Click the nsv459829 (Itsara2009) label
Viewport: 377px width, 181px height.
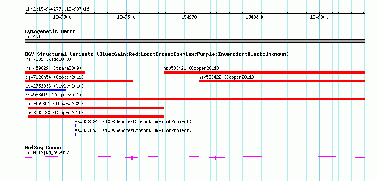tap(53, 68)
